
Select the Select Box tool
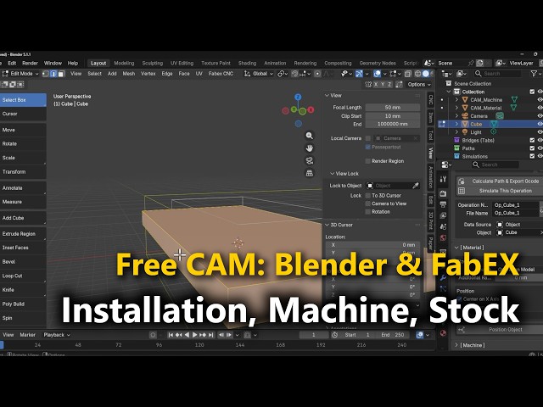coord(23,100)
